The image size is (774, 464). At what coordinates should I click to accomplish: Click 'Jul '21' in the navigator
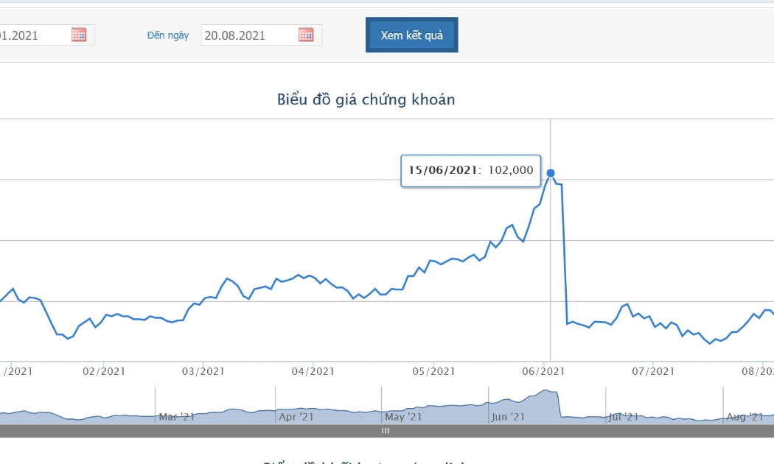[x=624, y=417]
